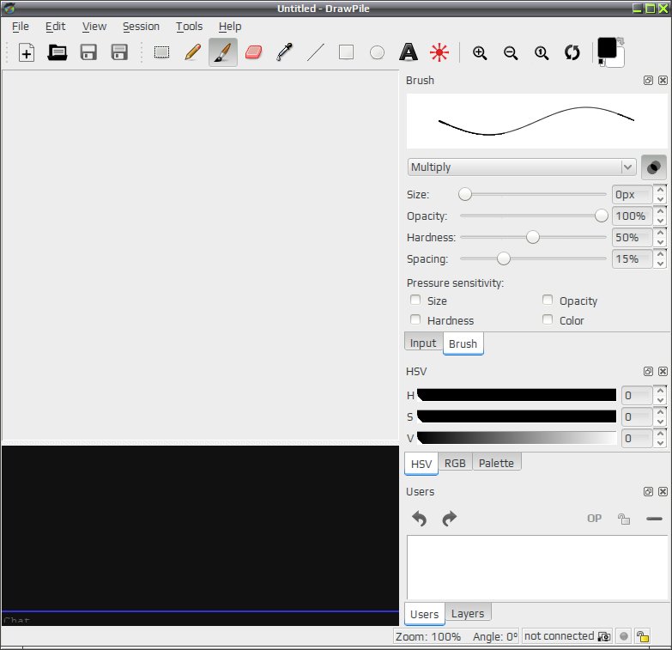
Task: Click the Opacity slider handle
Action: coord(602,216)
